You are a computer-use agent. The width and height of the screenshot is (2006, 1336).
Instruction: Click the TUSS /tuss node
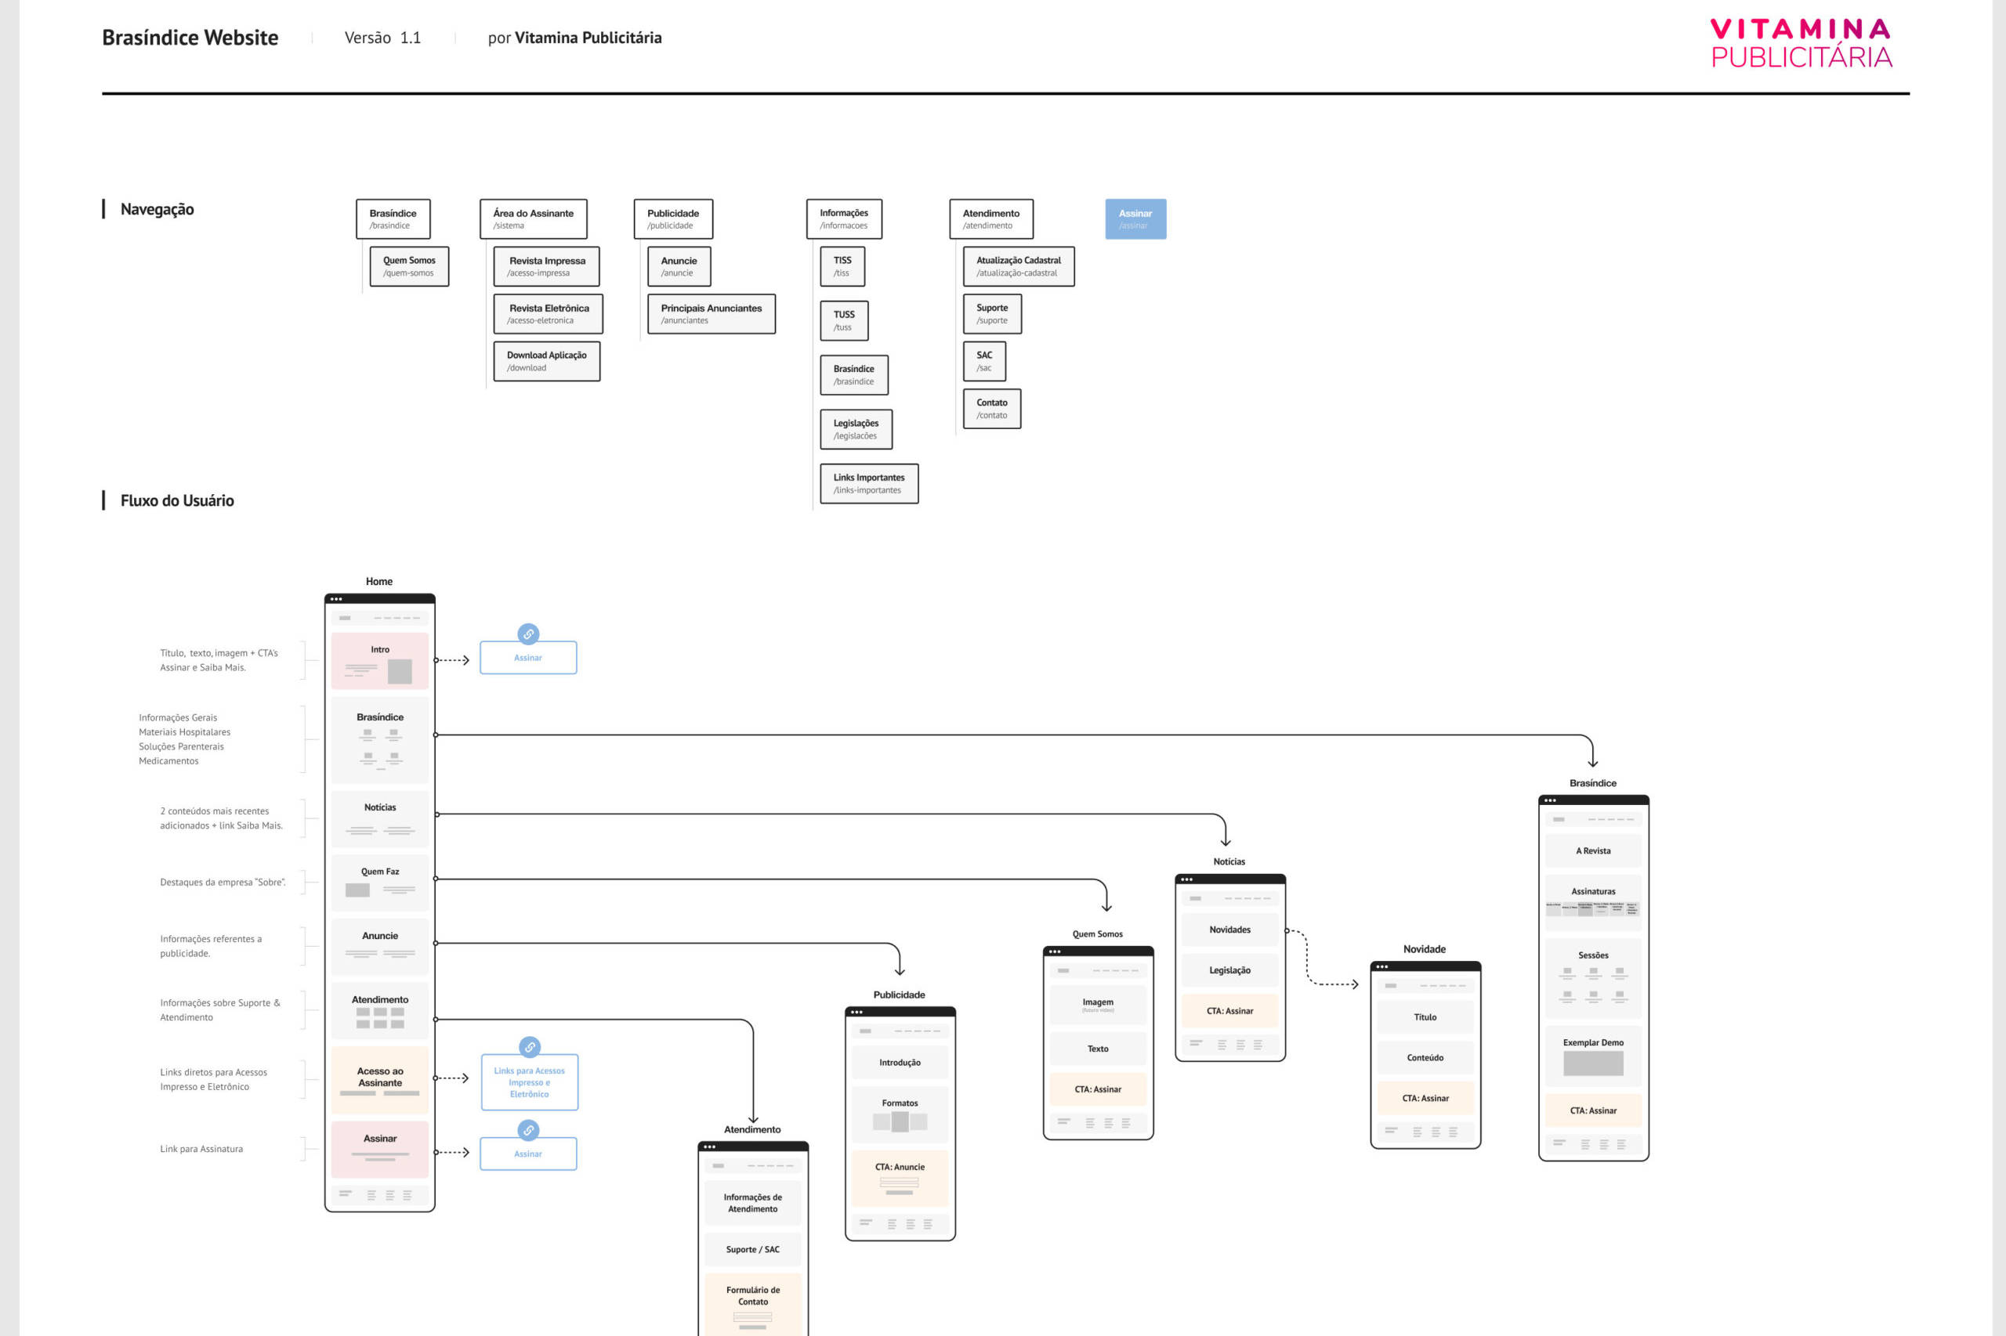(845, 320)
